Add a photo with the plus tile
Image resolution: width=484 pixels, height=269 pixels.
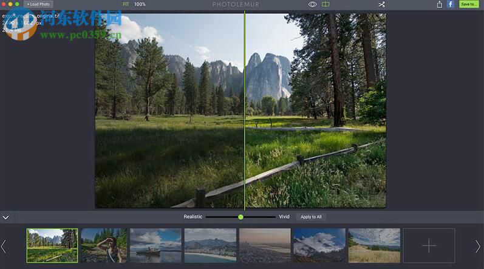[x=429, y=245]
